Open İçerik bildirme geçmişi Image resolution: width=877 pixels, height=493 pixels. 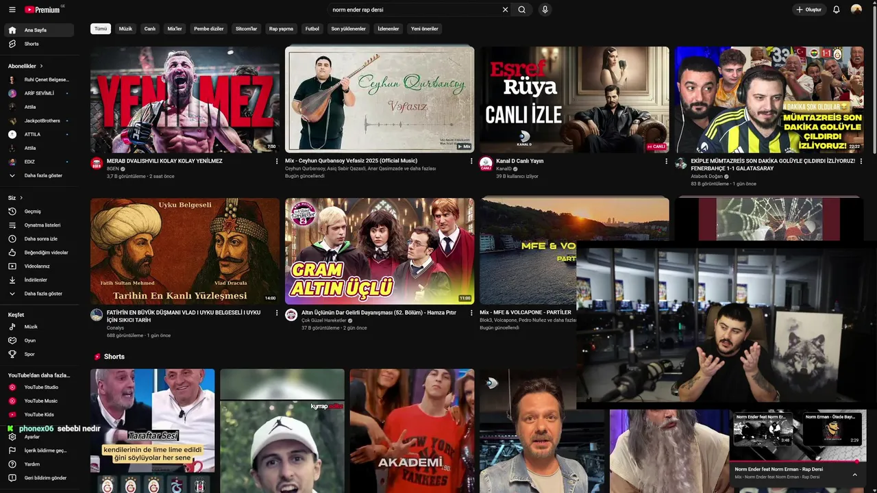tap(39, 451)
